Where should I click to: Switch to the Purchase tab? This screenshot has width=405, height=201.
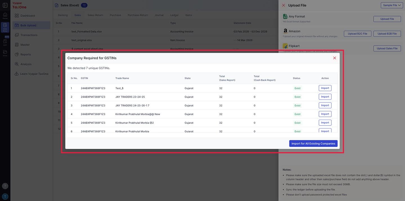[115, 15]
